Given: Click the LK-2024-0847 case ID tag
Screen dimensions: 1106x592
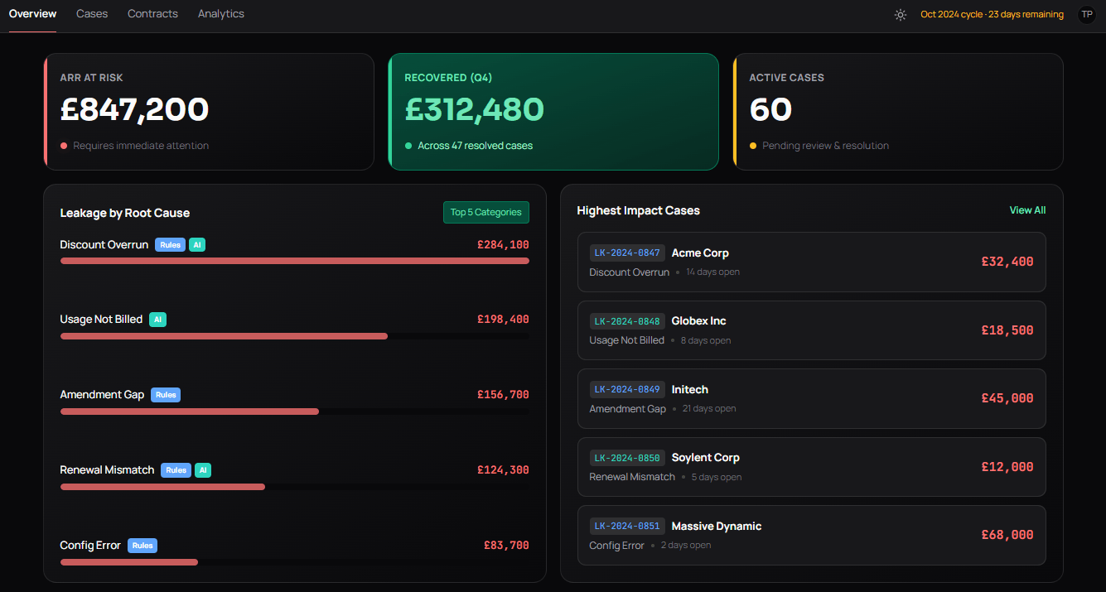Looking at the screenshot, I should [627, 253].
